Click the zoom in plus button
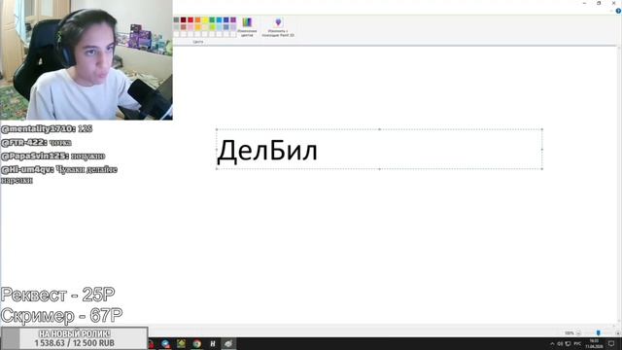622x350 pixels. pyautogui.click(x=618, y=333)
